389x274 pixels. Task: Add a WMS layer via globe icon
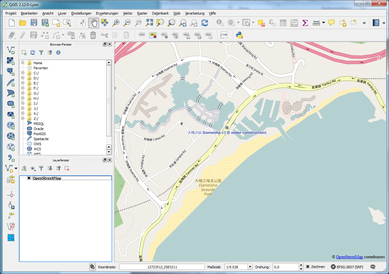[11, 125]
